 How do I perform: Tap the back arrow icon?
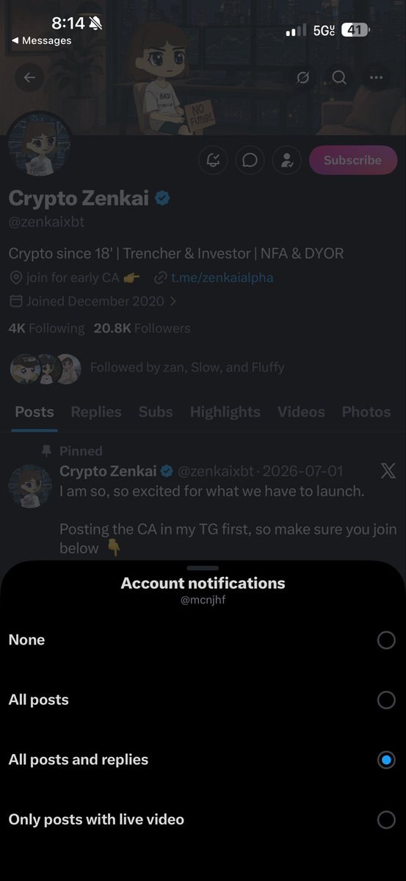(29, 77)
